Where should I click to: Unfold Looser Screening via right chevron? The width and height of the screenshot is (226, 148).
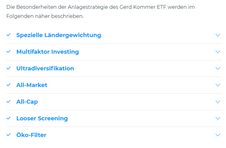click(x=218, y=118)
